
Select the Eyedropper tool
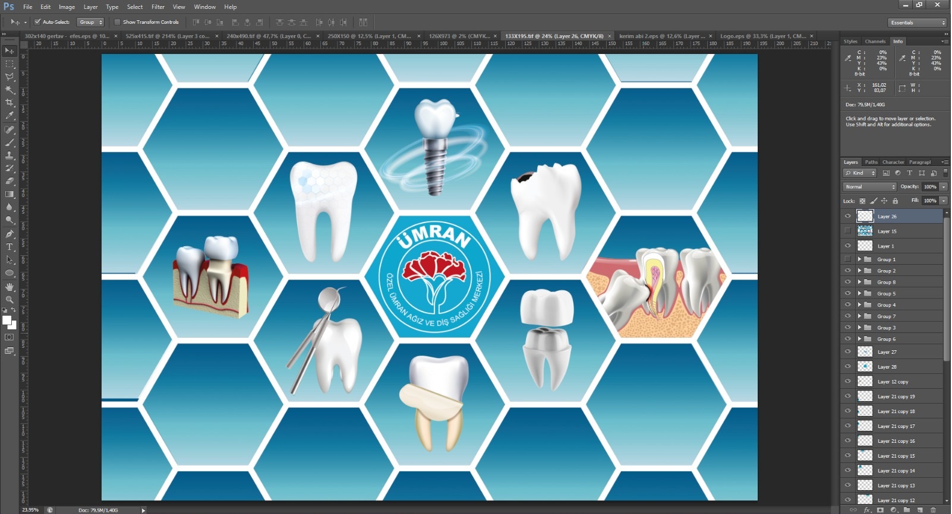coord(10,116)
